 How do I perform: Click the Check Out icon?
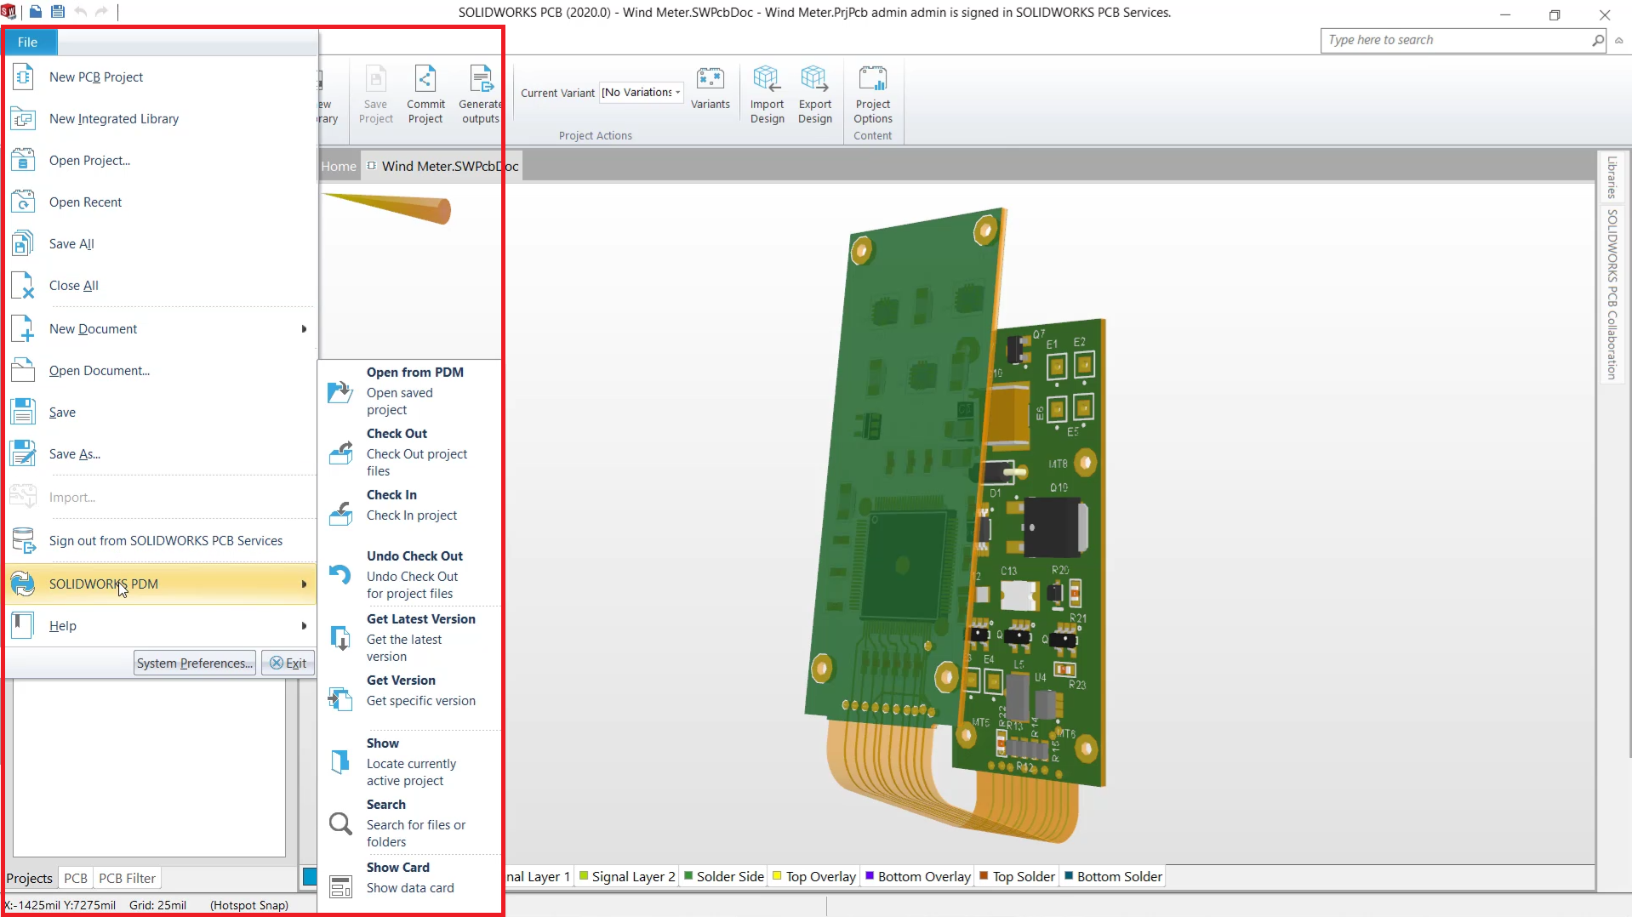click(340, 453)
